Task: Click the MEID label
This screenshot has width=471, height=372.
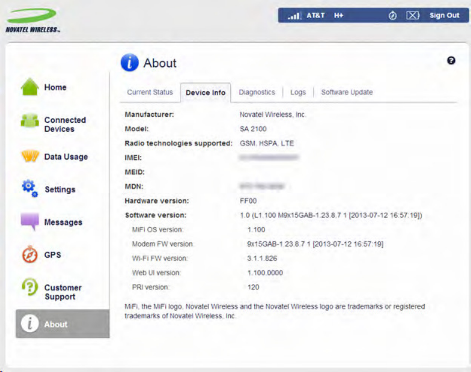Action: coord(135,172)
